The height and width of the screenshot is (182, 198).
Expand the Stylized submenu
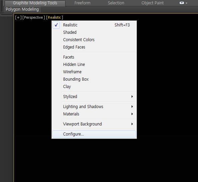(x=94, y=97)
